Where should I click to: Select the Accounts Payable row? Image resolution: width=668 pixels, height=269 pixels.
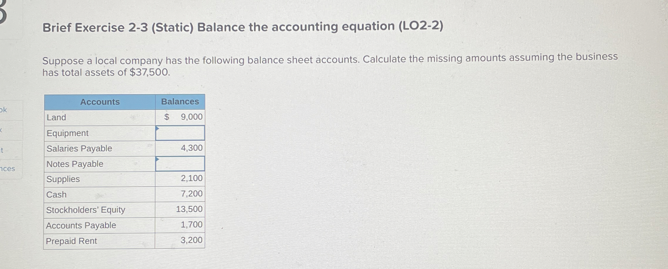click(100, 225)
